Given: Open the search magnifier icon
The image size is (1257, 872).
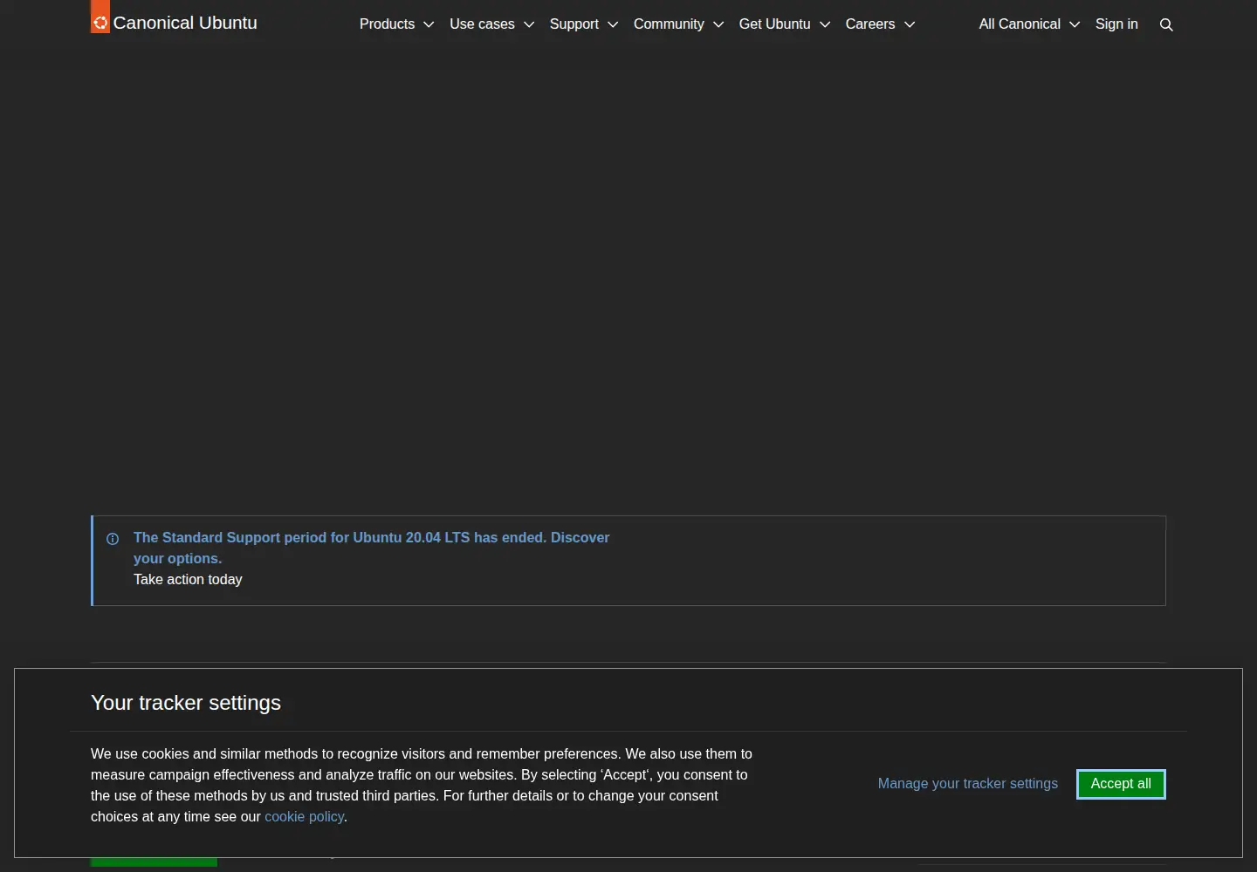Looking at the screenshot, I should [x=1166, y=24].
